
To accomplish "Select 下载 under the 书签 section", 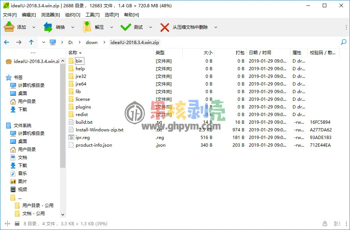I will 23,110.
